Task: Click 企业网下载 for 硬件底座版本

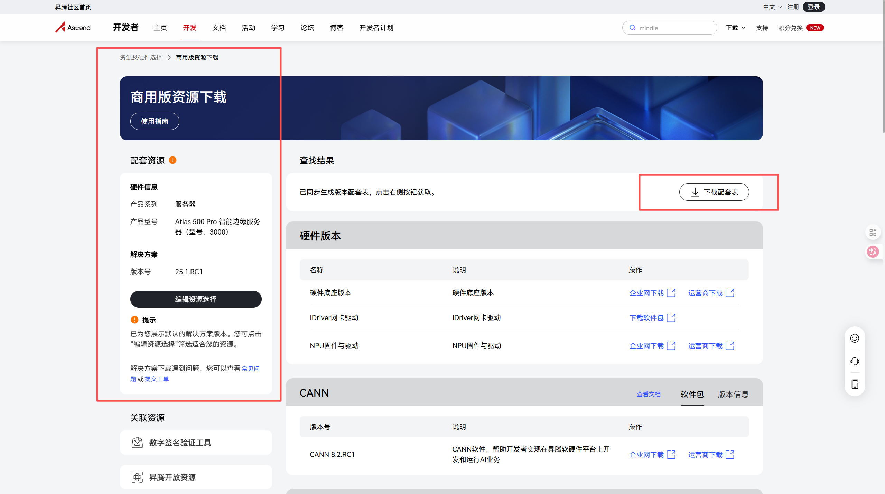Action: [x=646, y=293]
